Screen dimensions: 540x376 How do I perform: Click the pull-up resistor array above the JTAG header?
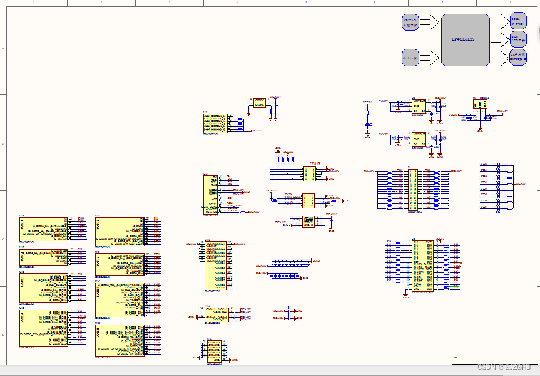point(288,159)
